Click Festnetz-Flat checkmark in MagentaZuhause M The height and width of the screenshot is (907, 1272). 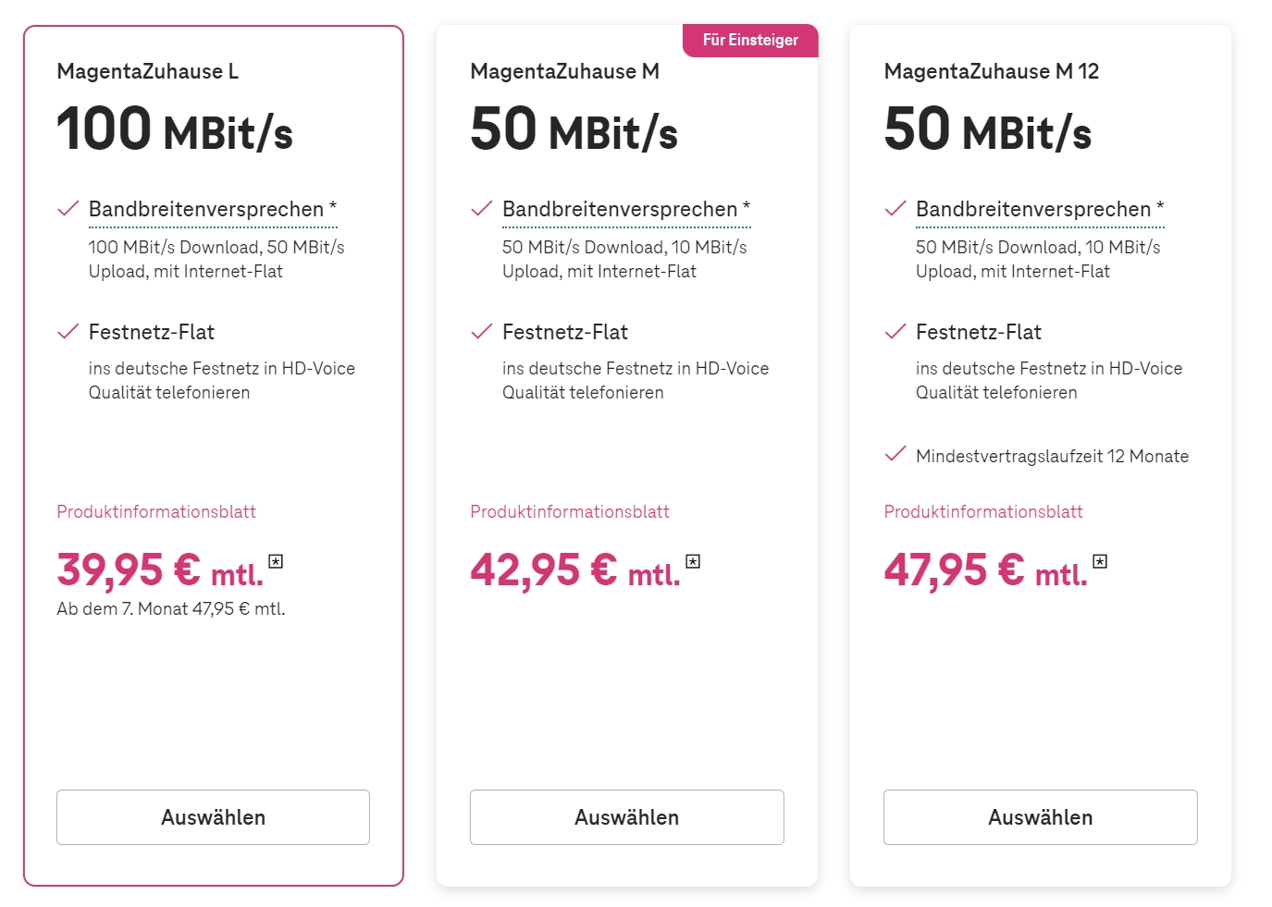pos(481,332)
